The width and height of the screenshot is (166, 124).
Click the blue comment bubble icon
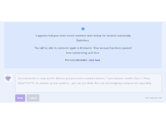[83, 29]
